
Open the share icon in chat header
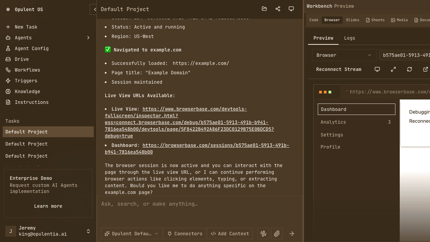(278, 9)
